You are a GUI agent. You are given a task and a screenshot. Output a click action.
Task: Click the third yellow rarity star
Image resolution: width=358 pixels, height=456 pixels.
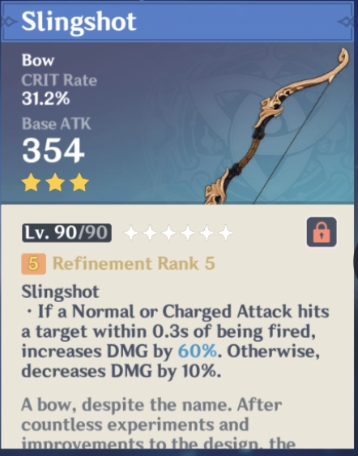(79, 182)
